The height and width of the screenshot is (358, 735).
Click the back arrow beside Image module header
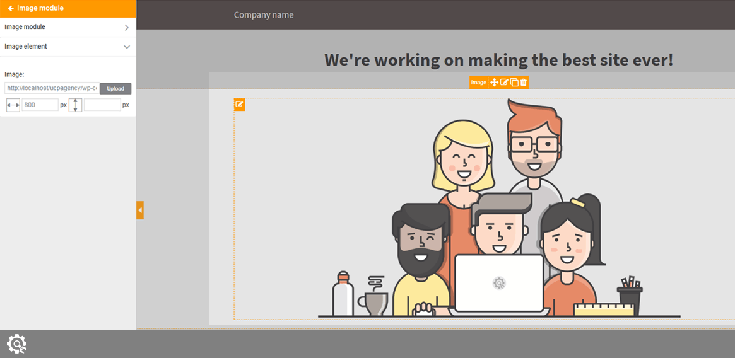tap(11, 9)
